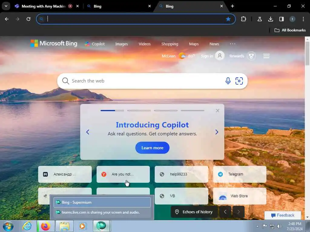Open the Windows Start orb
Screen dimensions: 310x232
pyautogui.click(x=8, y=226)
